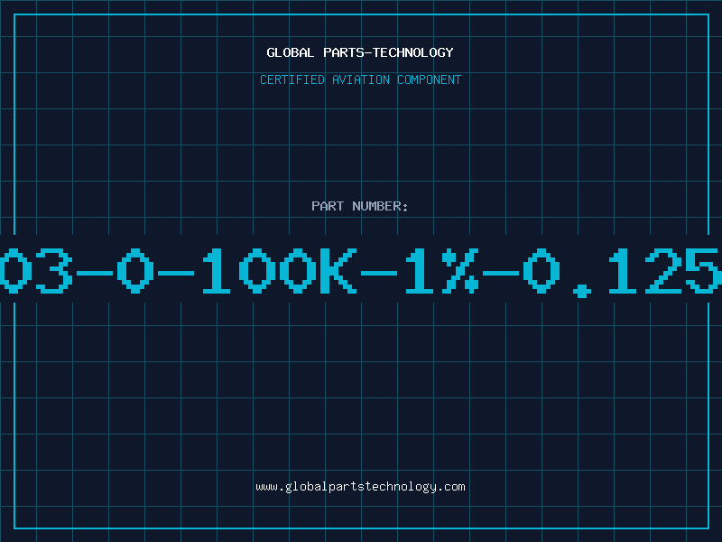
Task: Open the www.globalpartstechnology.com link
Action: pos(360,487)
